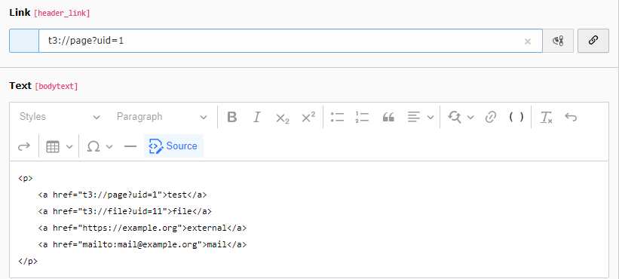
Task: Redo the last editor change
Action: point(24,146)
